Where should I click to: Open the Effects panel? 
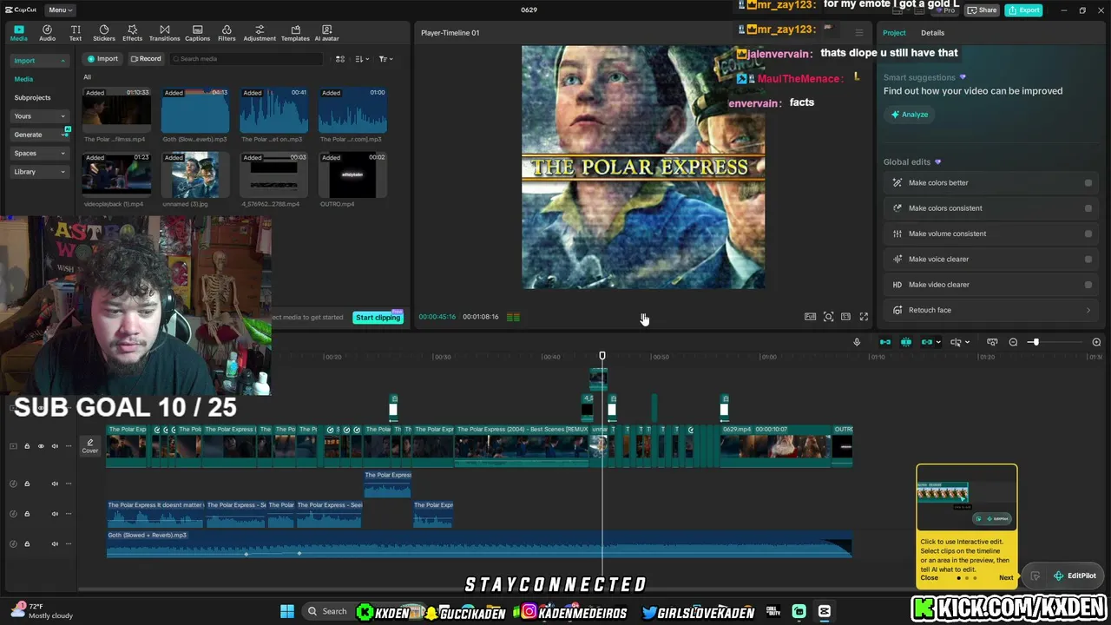click(132, 33)
